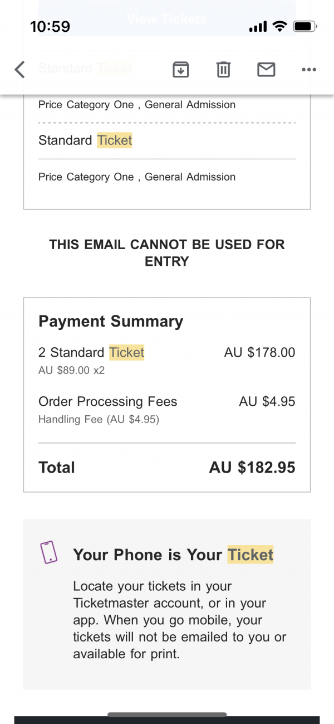Tap the Order Processing Fees row

tap(167, 409)
